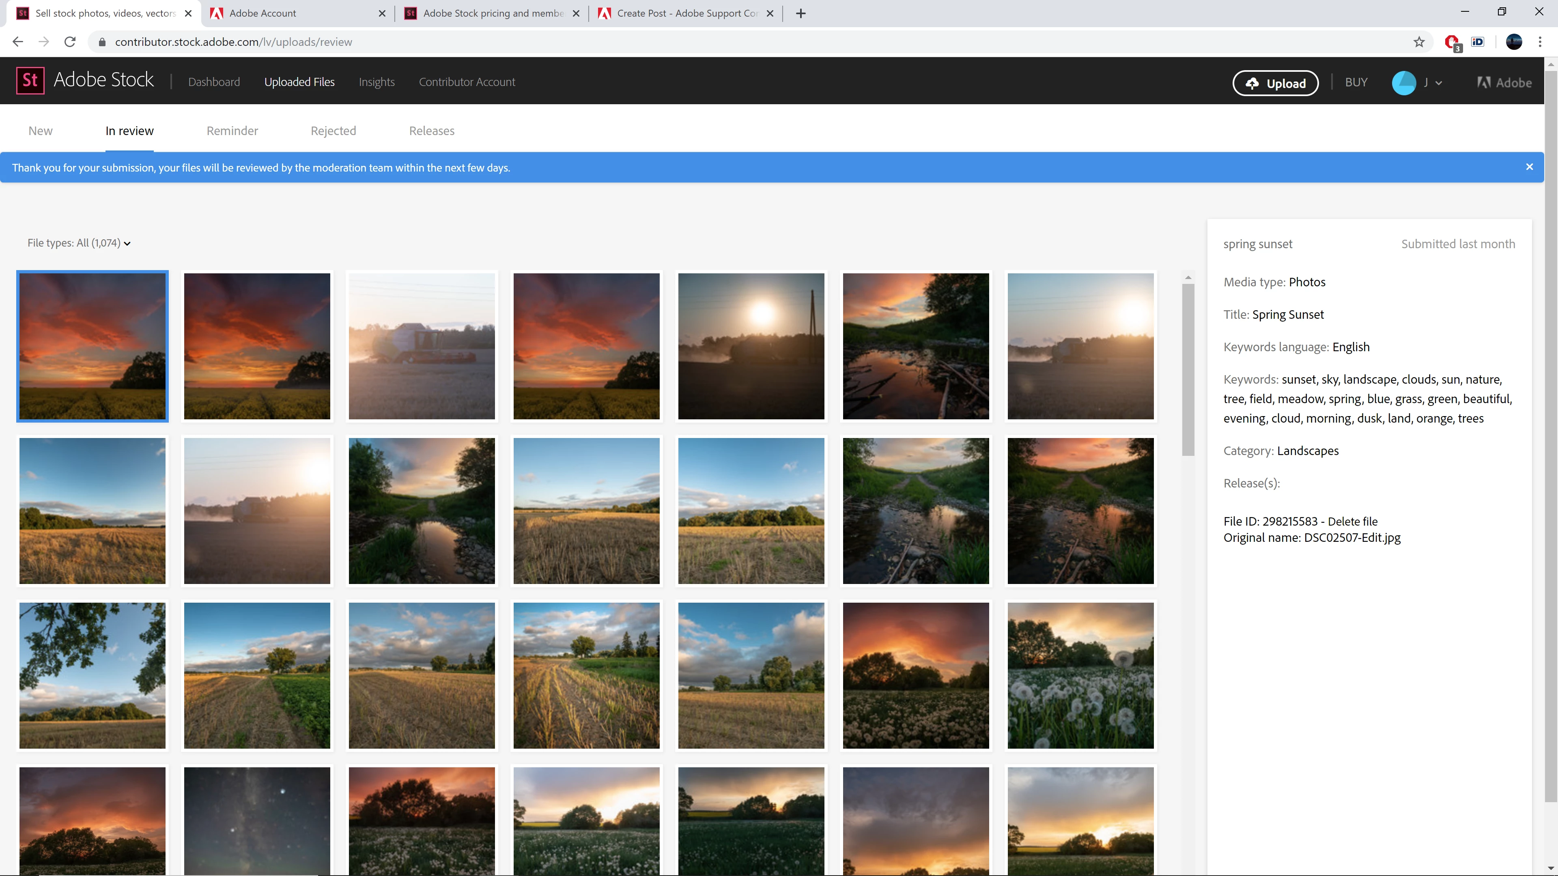Open the user profile avatar menu
Screen dimensions: 1558x876
(1403, 83)
